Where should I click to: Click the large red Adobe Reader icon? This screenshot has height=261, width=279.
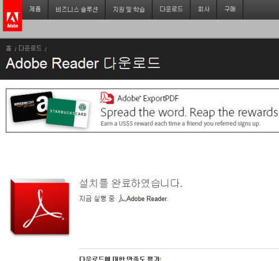(x=40, y=207)
